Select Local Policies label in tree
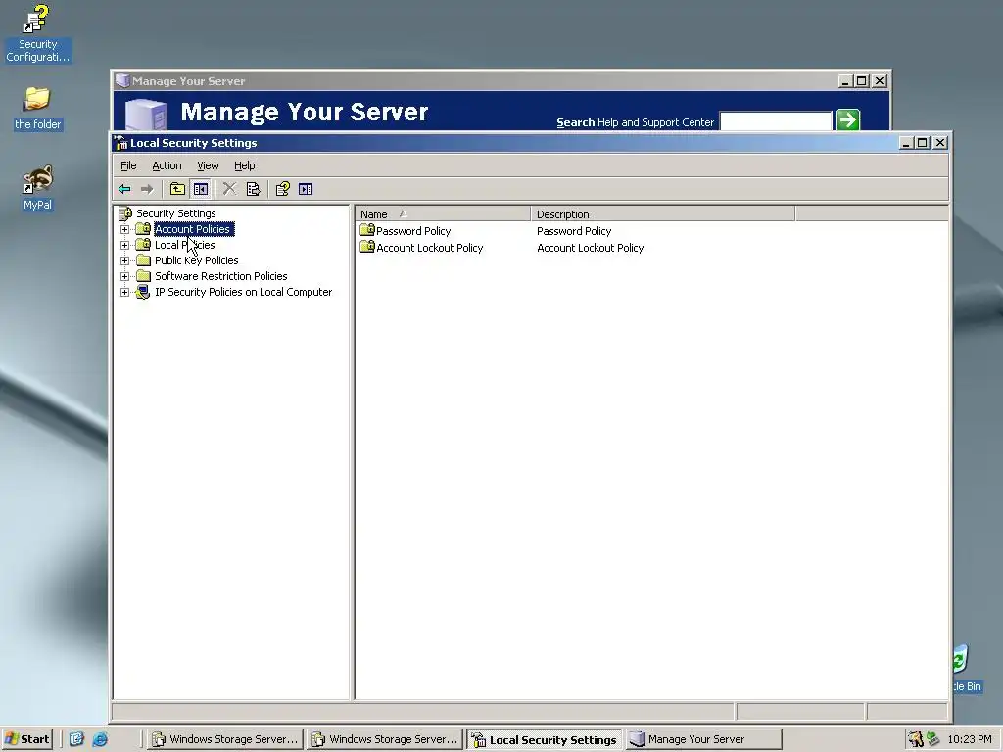 tap(185, 245)
